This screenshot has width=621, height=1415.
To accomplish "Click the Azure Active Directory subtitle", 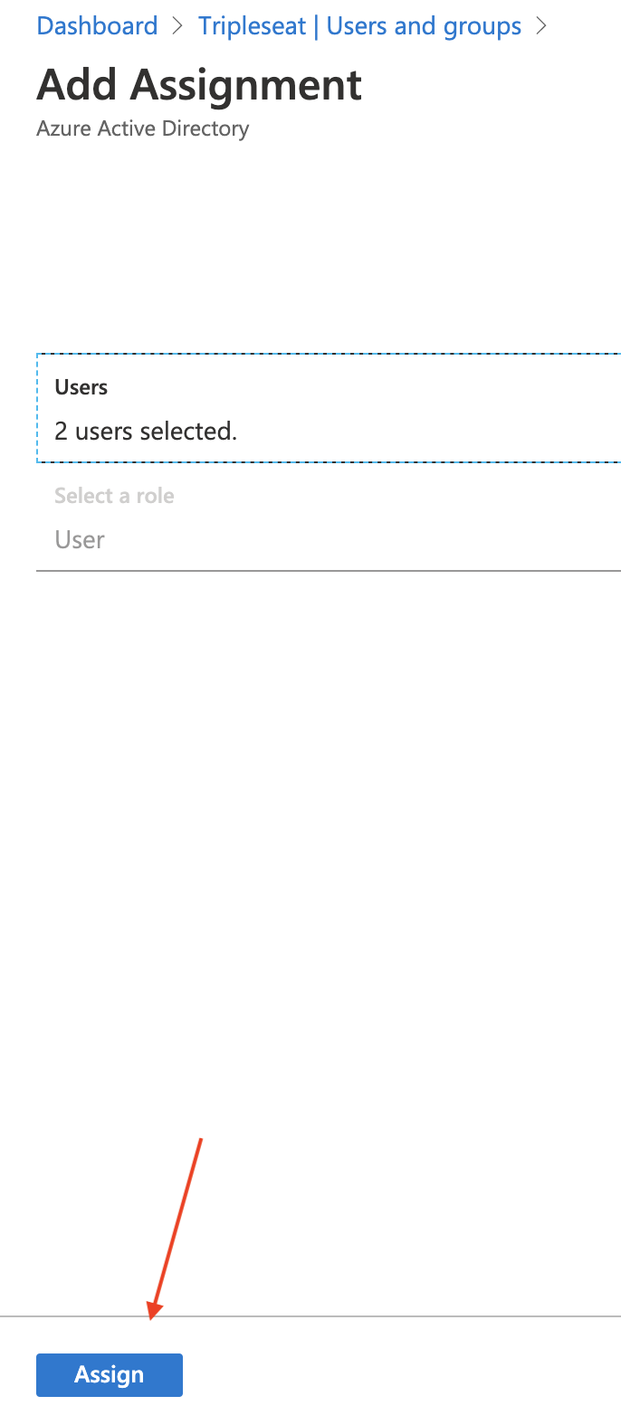I will click(142, 128).
